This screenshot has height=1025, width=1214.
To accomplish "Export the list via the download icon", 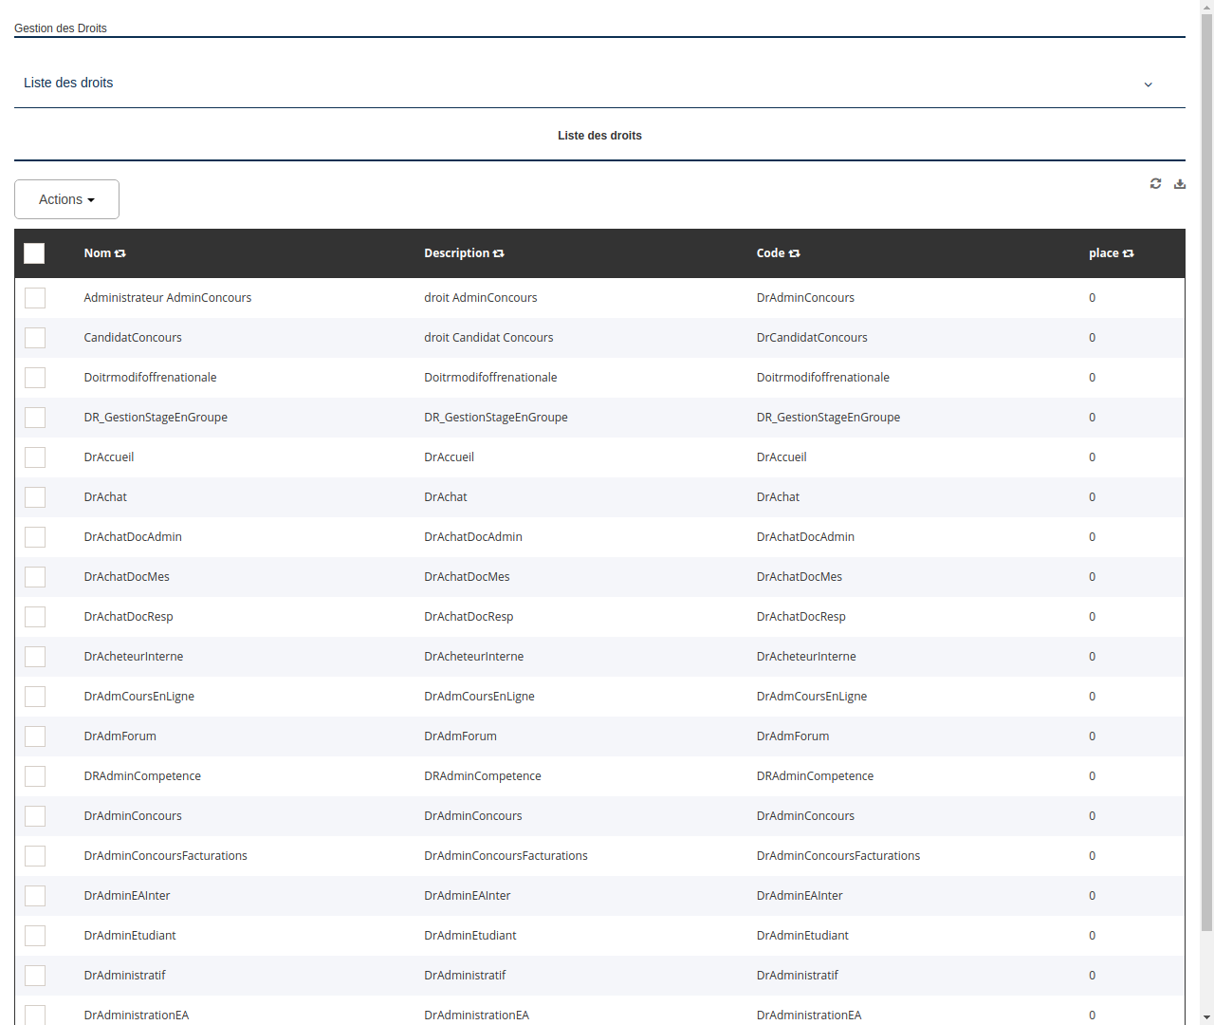I will tap(1180, 183).
